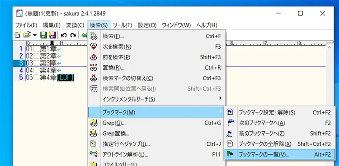The height and width of the screenshot is (166, 339).
Task: Open the ツール(T) menu
Action: click(x=122, y=25)
